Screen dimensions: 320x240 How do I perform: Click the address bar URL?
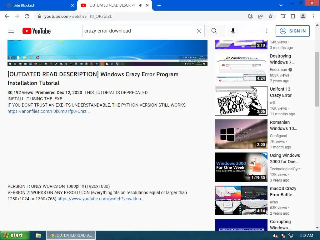(78, 16)
